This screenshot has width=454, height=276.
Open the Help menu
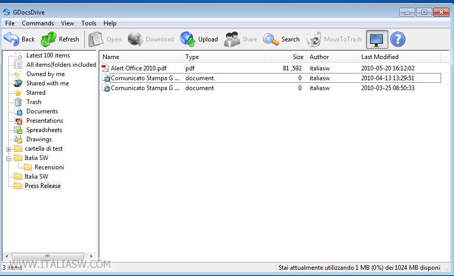110,23
